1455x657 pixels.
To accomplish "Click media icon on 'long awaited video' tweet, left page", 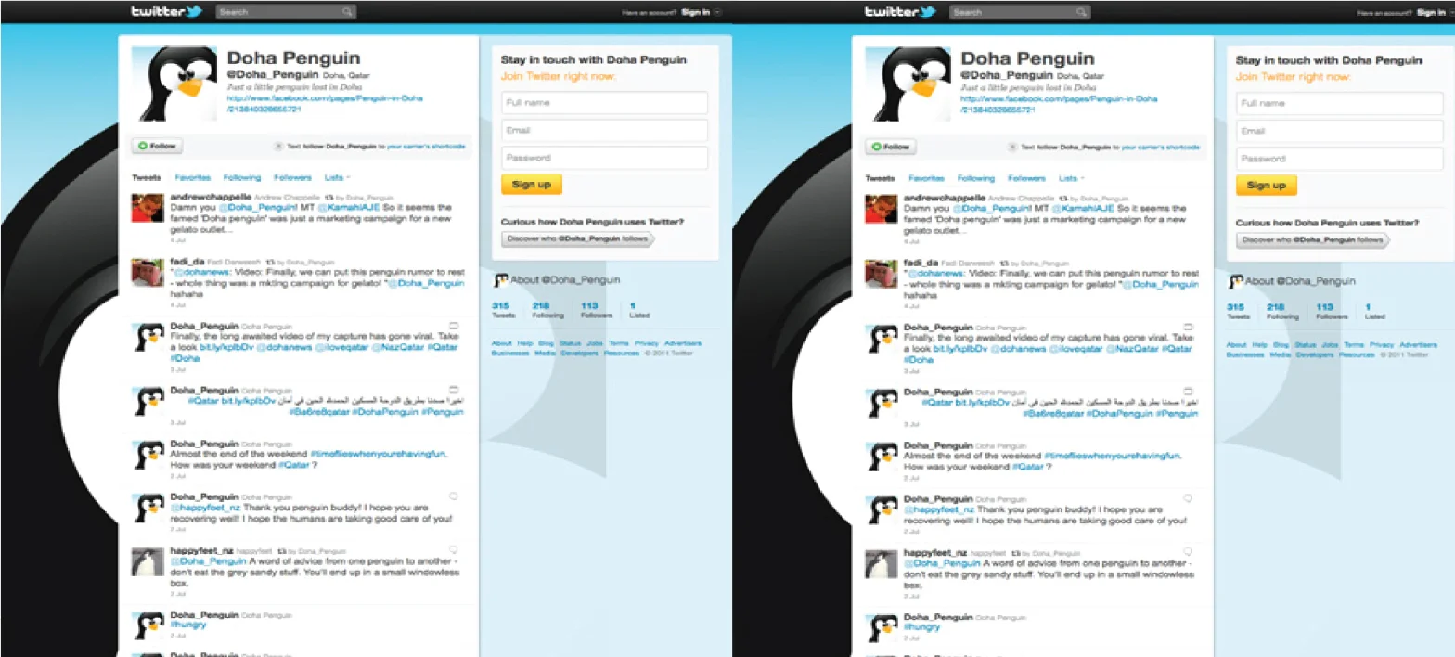I will tap(454, 326).
